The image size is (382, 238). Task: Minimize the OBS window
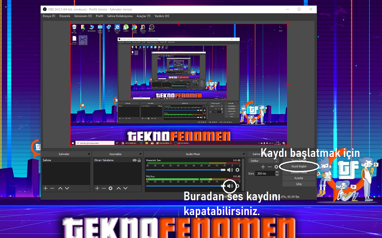(x=288, y=9)
